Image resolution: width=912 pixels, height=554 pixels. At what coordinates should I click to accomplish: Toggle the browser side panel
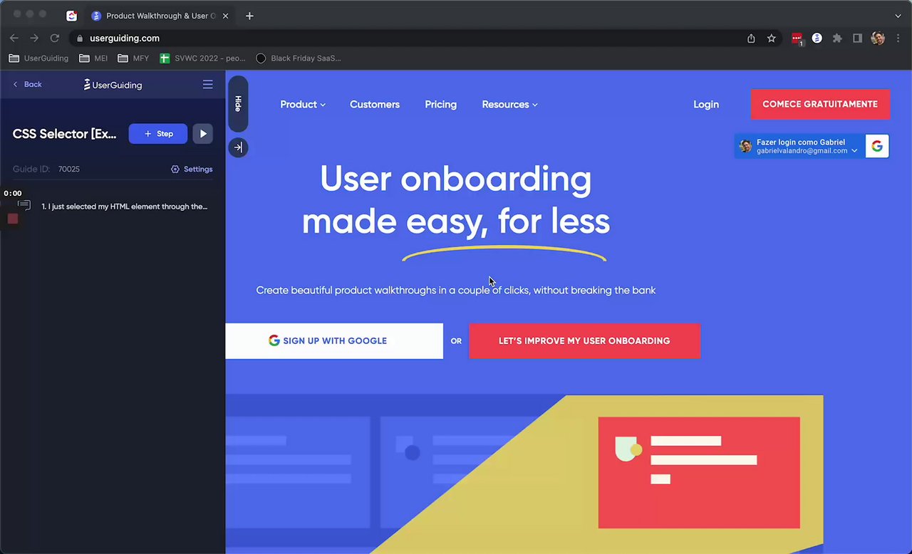click(x=858, y=38)
